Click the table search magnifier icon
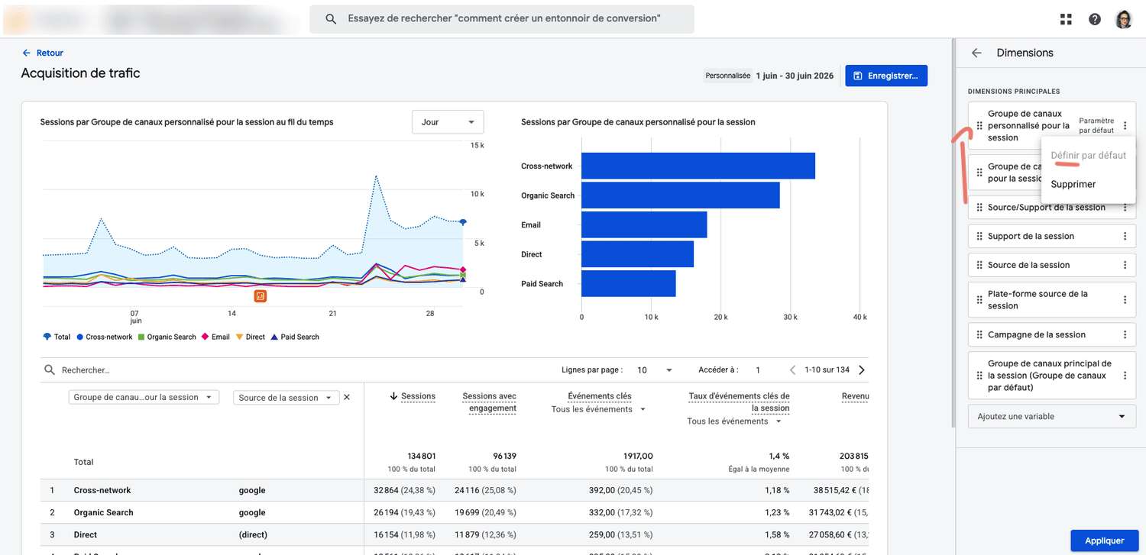The width and height of the screenshot is (1146, 555). click(x=50, y=370)
